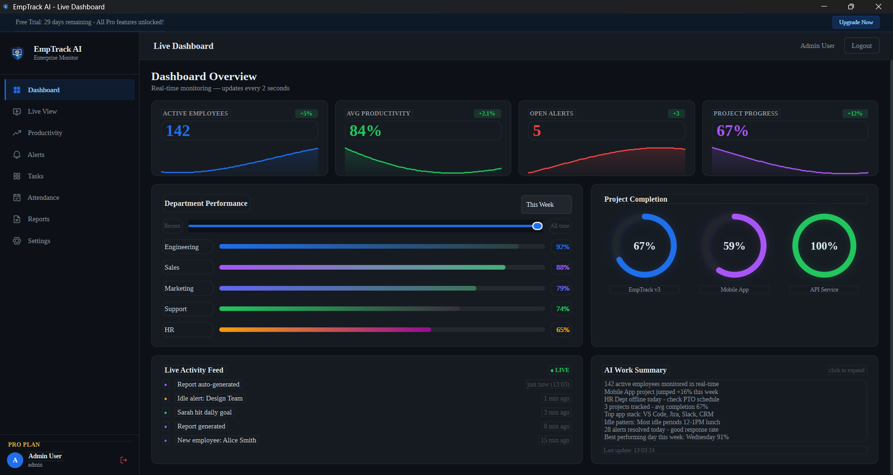
Task: Click the Attendance calendar icon
Action: (x=17, y=197)
